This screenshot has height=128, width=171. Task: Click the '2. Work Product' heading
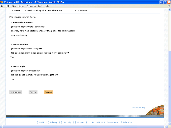click(19, 45)
